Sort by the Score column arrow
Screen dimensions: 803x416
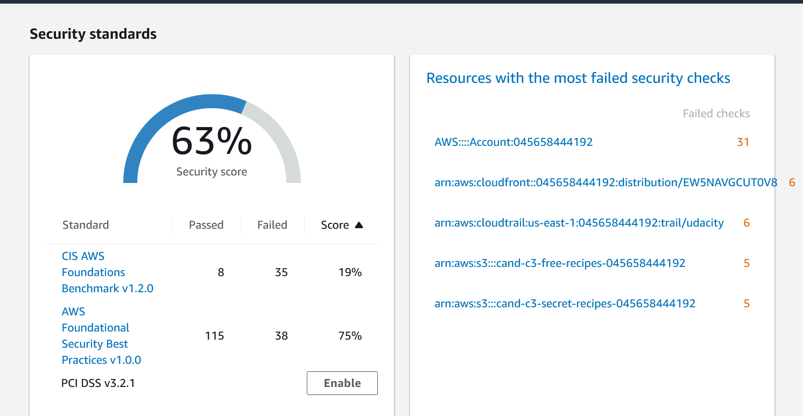click(359, 225)
